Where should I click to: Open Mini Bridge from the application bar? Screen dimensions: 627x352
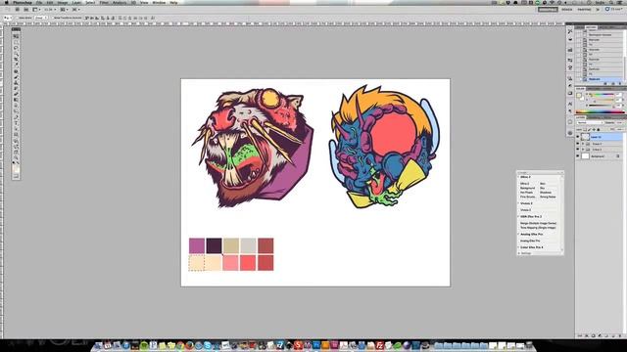coord(26,9)
